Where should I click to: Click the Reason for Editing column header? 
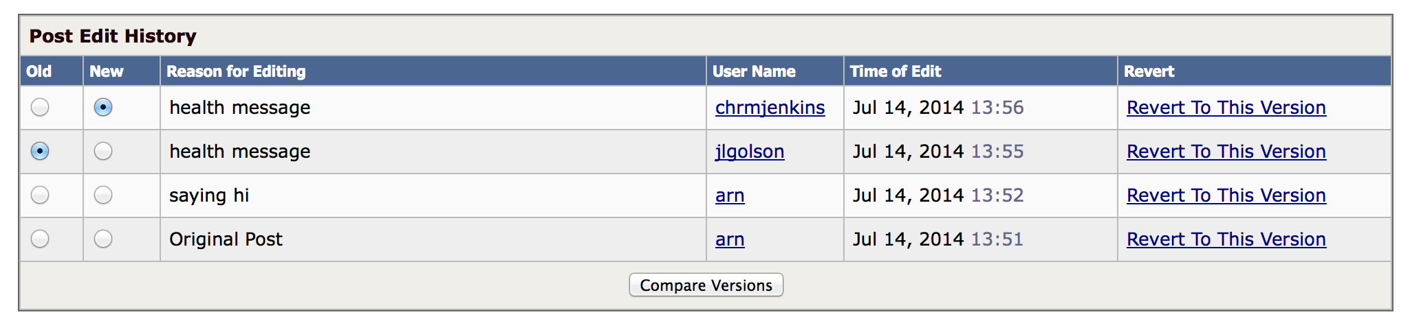[236, 71]
